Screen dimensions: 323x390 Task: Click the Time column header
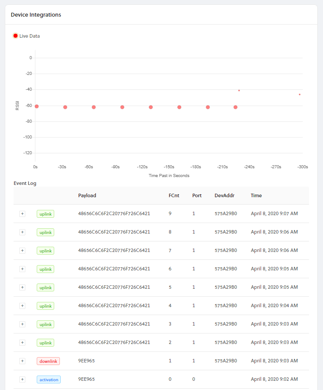coord(256,195)
